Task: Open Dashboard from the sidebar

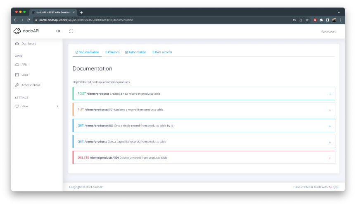Action: click(x=29, y=43)
